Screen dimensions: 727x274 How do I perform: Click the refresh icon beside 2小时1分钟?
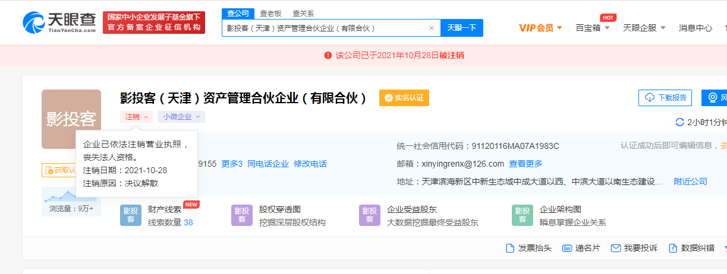coord(680,122)
